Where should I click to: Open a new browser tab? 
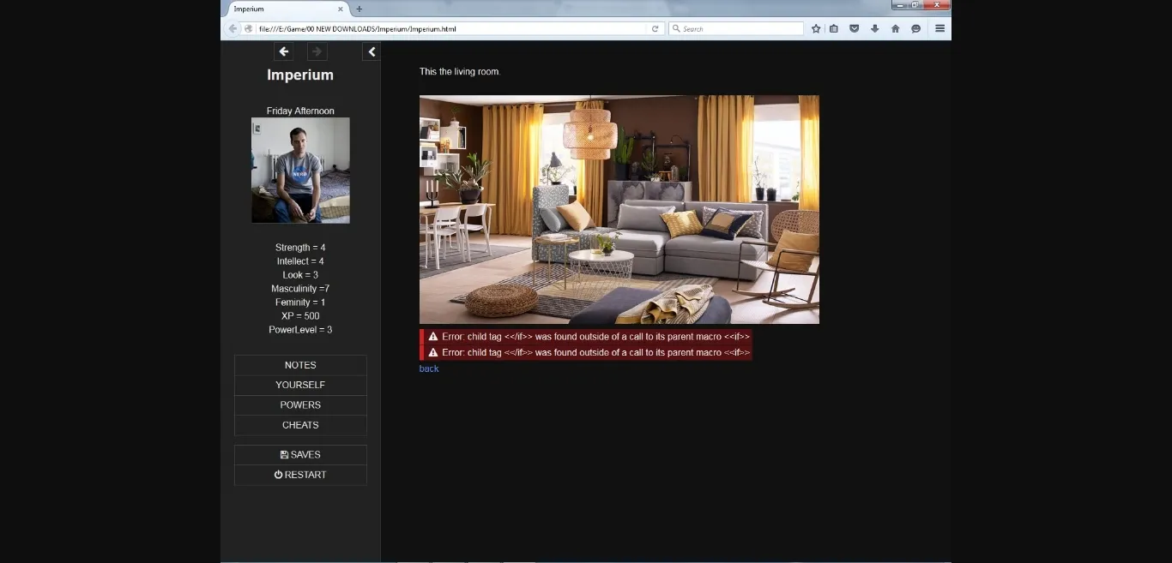[359, 9]
